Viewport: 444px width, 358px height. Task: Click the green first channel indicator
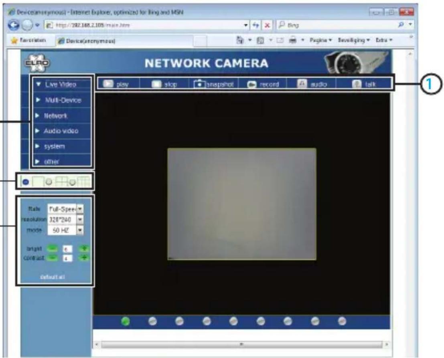[x=126, y=321]
